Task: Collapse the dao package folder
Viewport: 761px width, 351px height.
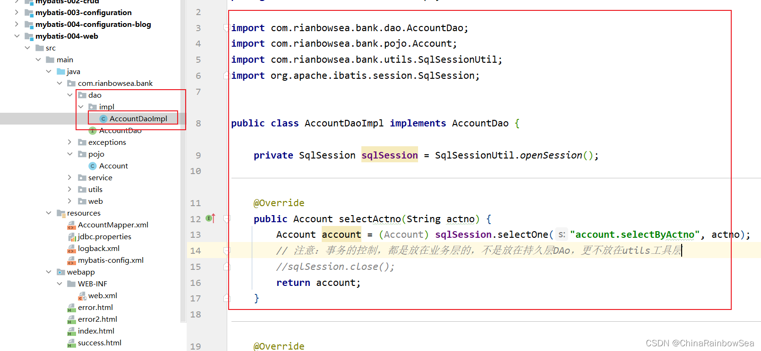Action: point(70,95)
